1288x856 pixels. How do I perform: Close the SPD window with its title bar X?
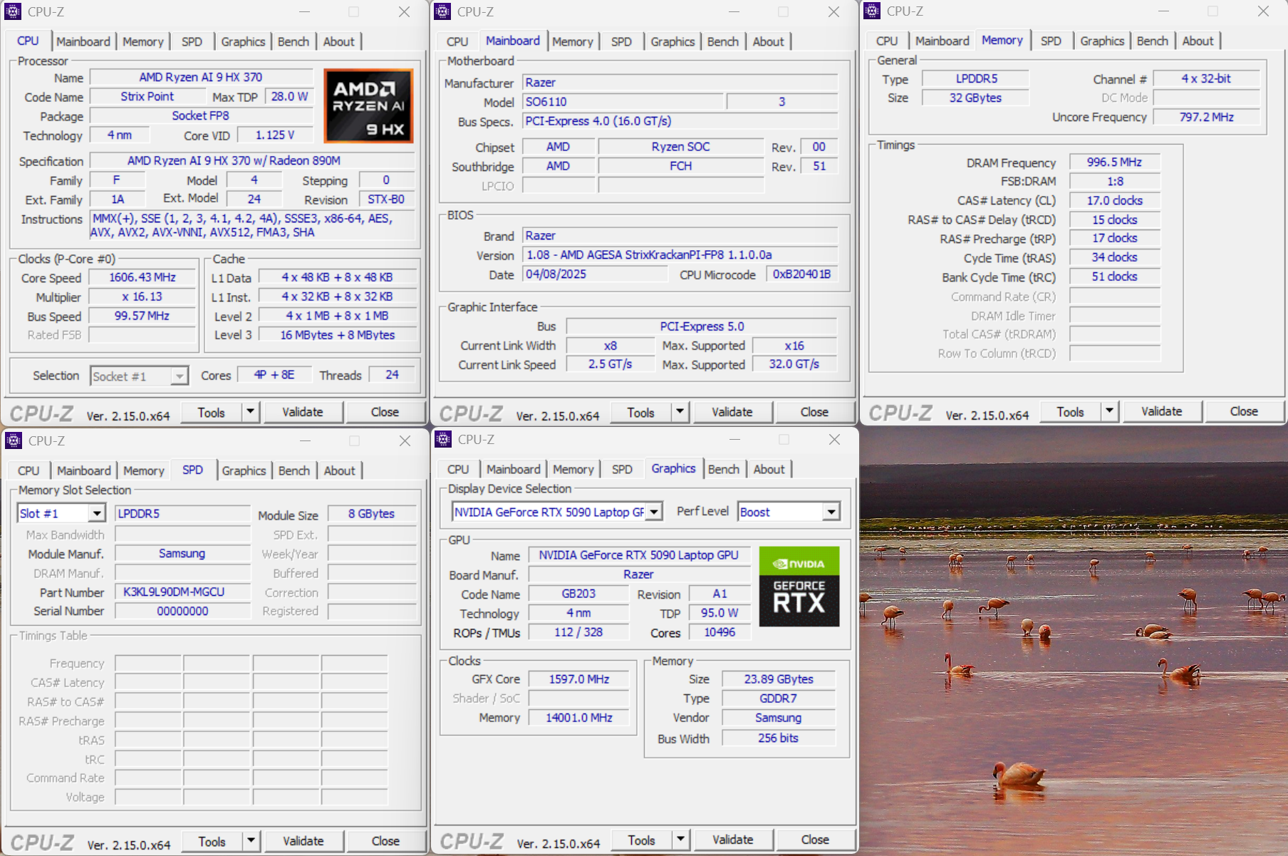(405, 441)
